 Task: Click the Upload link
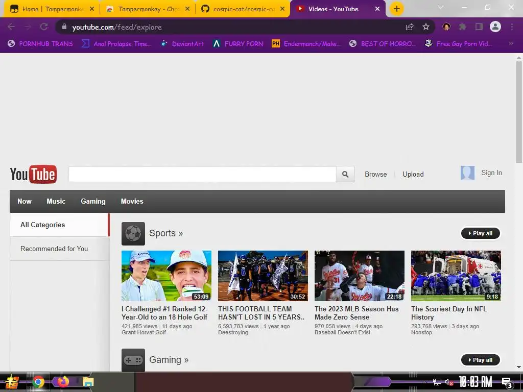[x=413, y=175]
